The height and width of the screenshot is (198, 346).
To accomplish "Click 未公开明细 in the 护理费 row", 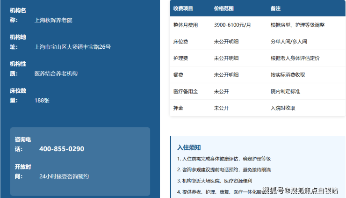I will coord(226,58).
